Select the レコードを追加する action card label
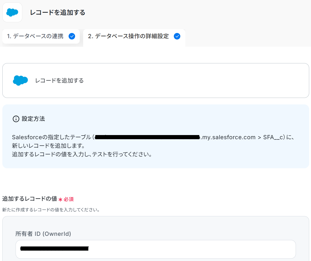The height and width of the screenshot is (261, 311). [x=59, y=81]
